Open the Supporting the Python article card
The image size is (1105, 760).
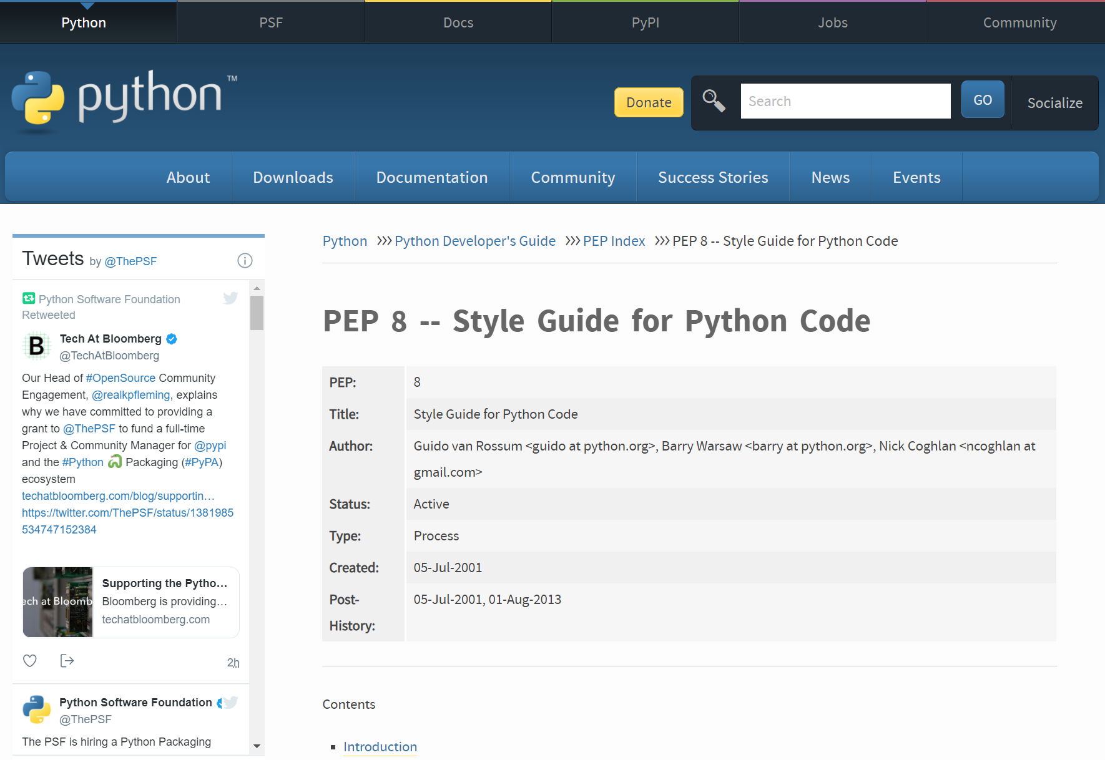[131, 602]
